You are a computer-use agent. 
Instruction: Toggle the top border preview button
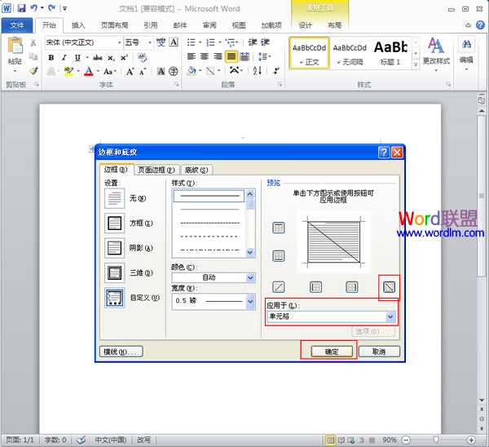(279, 228)
